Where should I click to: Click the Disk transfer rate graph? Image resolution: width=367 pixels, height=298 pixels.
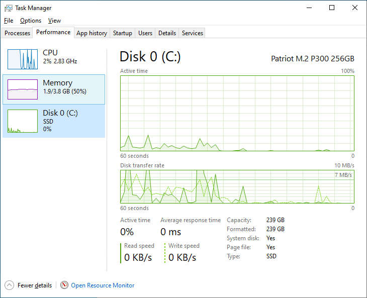click(x=237, y=186)
